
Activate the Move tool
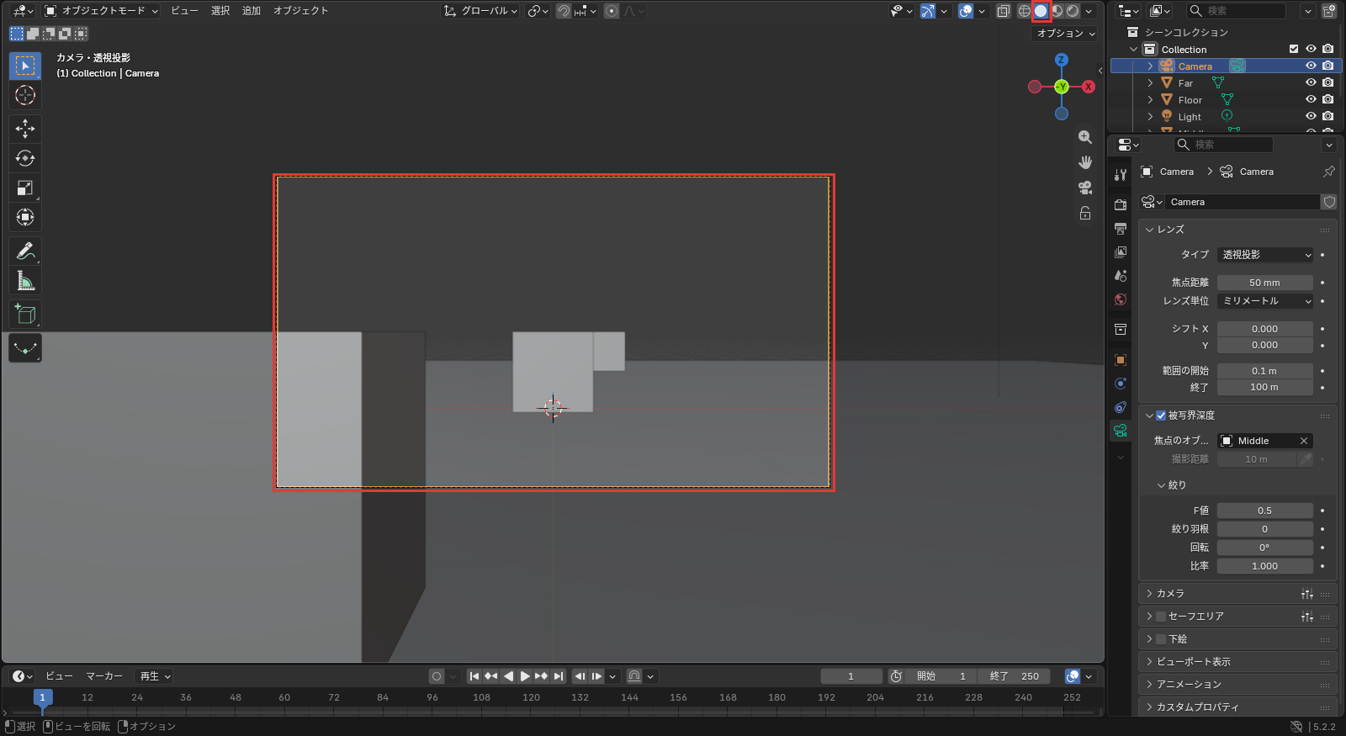pos(25,129)
